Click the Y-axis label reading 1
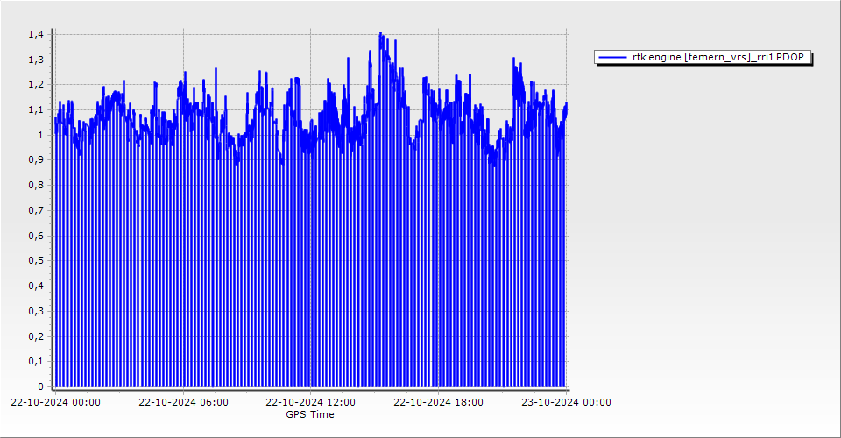The image size is (841, 438). tap(39, 135)
